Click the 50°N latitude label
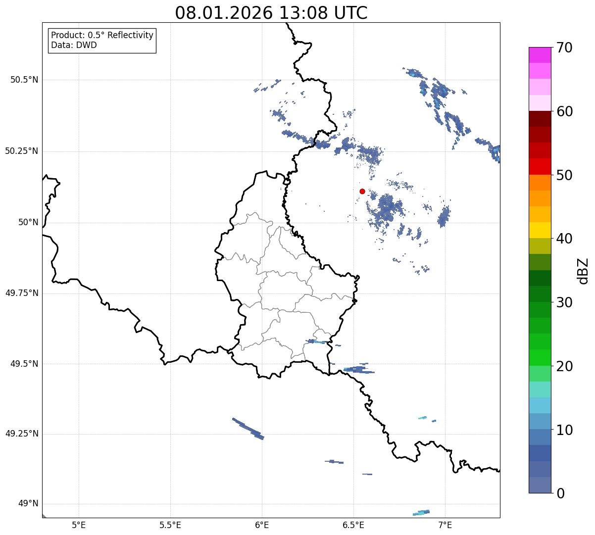 (x=28, y=222)
